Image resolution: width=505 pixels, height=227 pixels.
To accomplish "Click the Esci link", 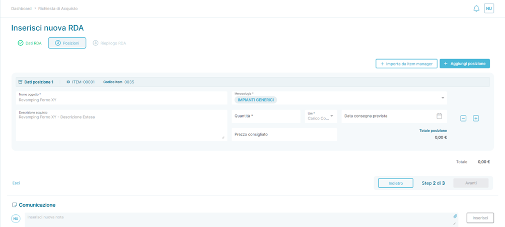I will 16,183.
